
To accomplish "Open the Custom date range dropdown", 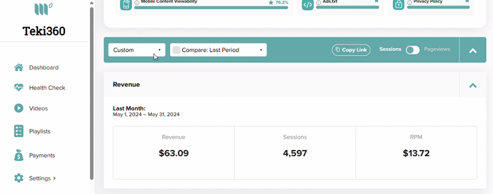I will pyautogui.click(x=137, y=50).
